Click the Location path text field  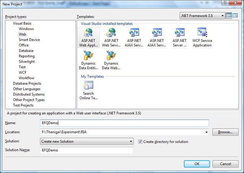(x=122, y=132)
